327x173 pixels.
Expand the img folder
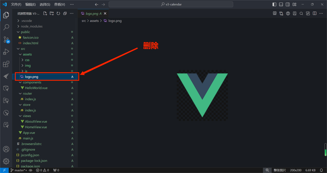click(45, 66)
